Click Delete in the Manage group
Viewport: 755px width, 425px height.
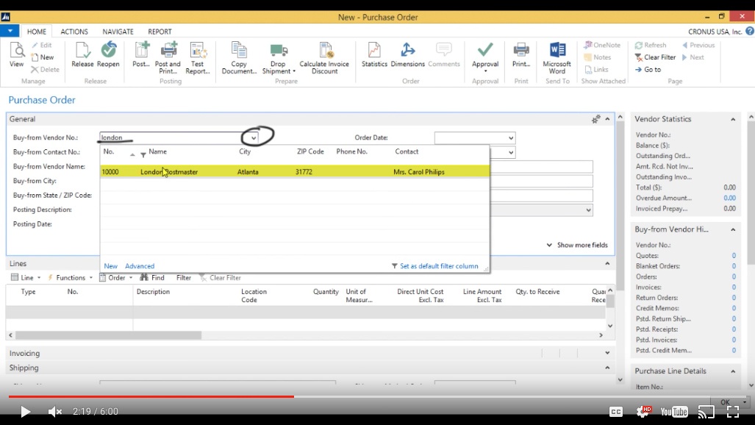46,69
